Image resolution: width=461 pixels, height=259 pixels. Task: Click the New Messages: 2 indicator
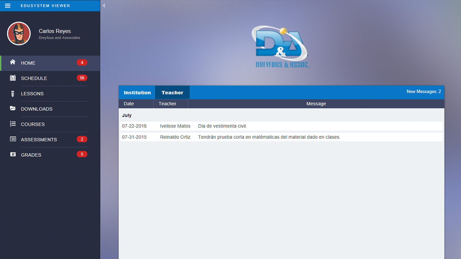coord(424,91)
